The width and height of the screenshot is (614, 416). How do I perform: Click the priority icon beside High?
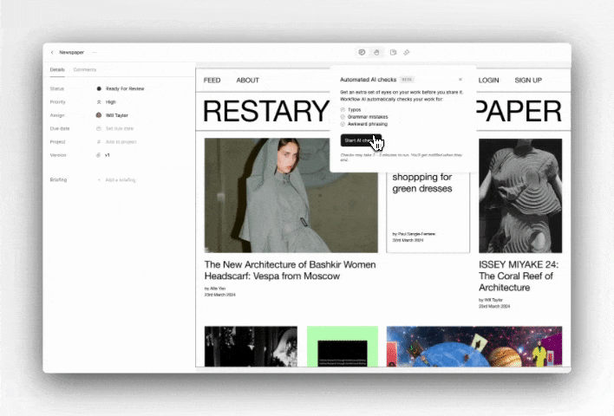pyautogui.click(x=99, y=102)
